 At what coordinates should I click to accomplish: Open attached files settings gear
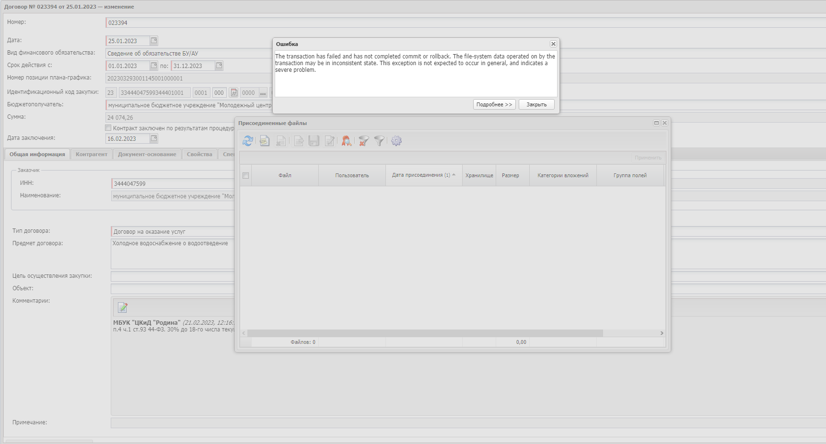click(x=396, y=141)
